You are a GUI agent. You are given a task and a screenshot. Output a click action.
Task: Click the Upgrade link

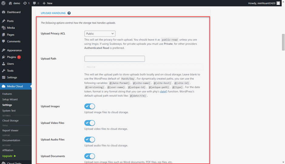tap(7, 156)
